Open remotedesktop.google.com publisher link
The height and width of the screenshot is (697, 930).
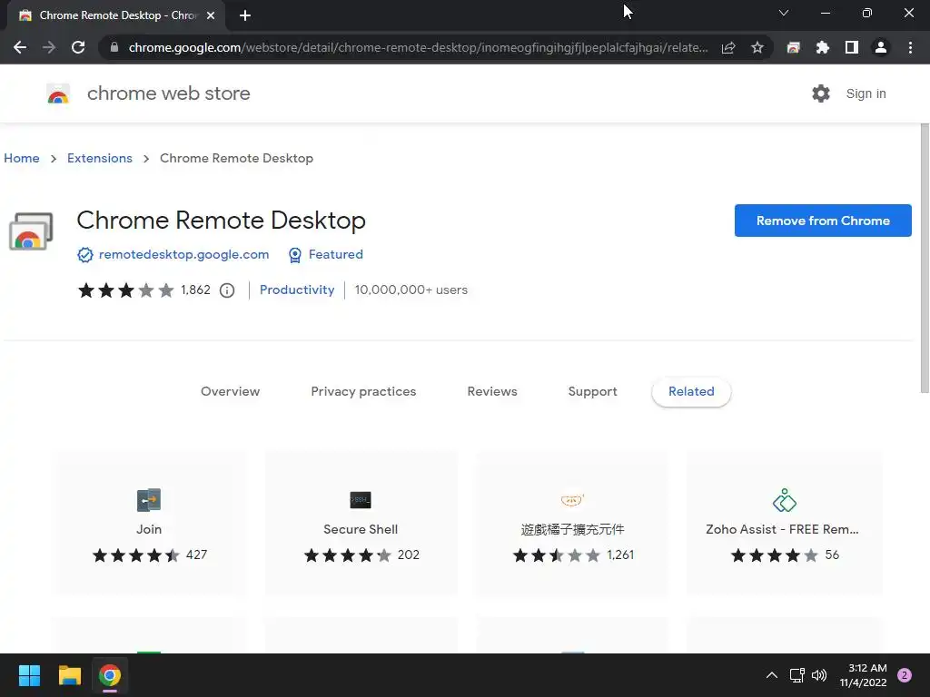(183, 254)
